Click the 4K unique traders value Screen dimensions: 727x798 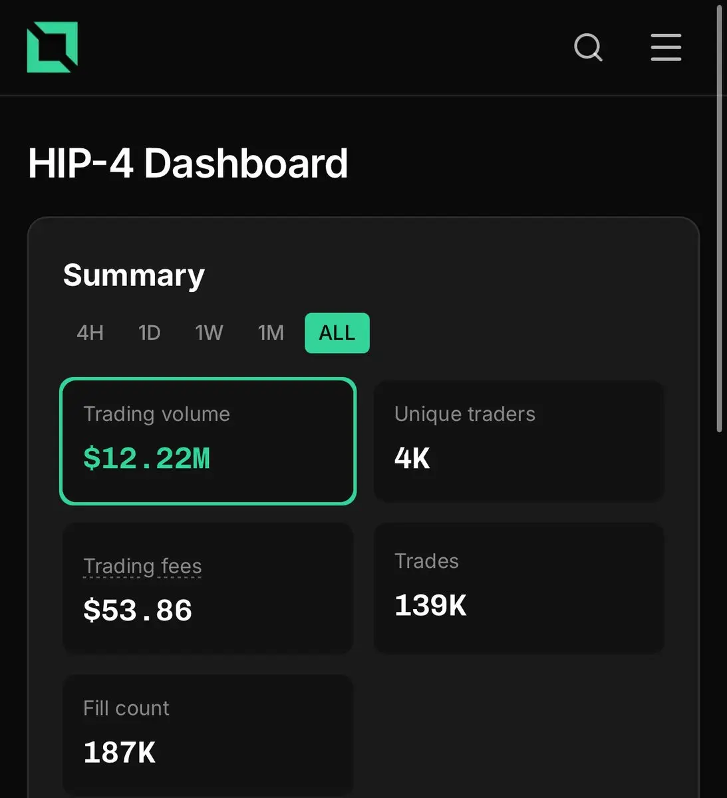(412, 459)
